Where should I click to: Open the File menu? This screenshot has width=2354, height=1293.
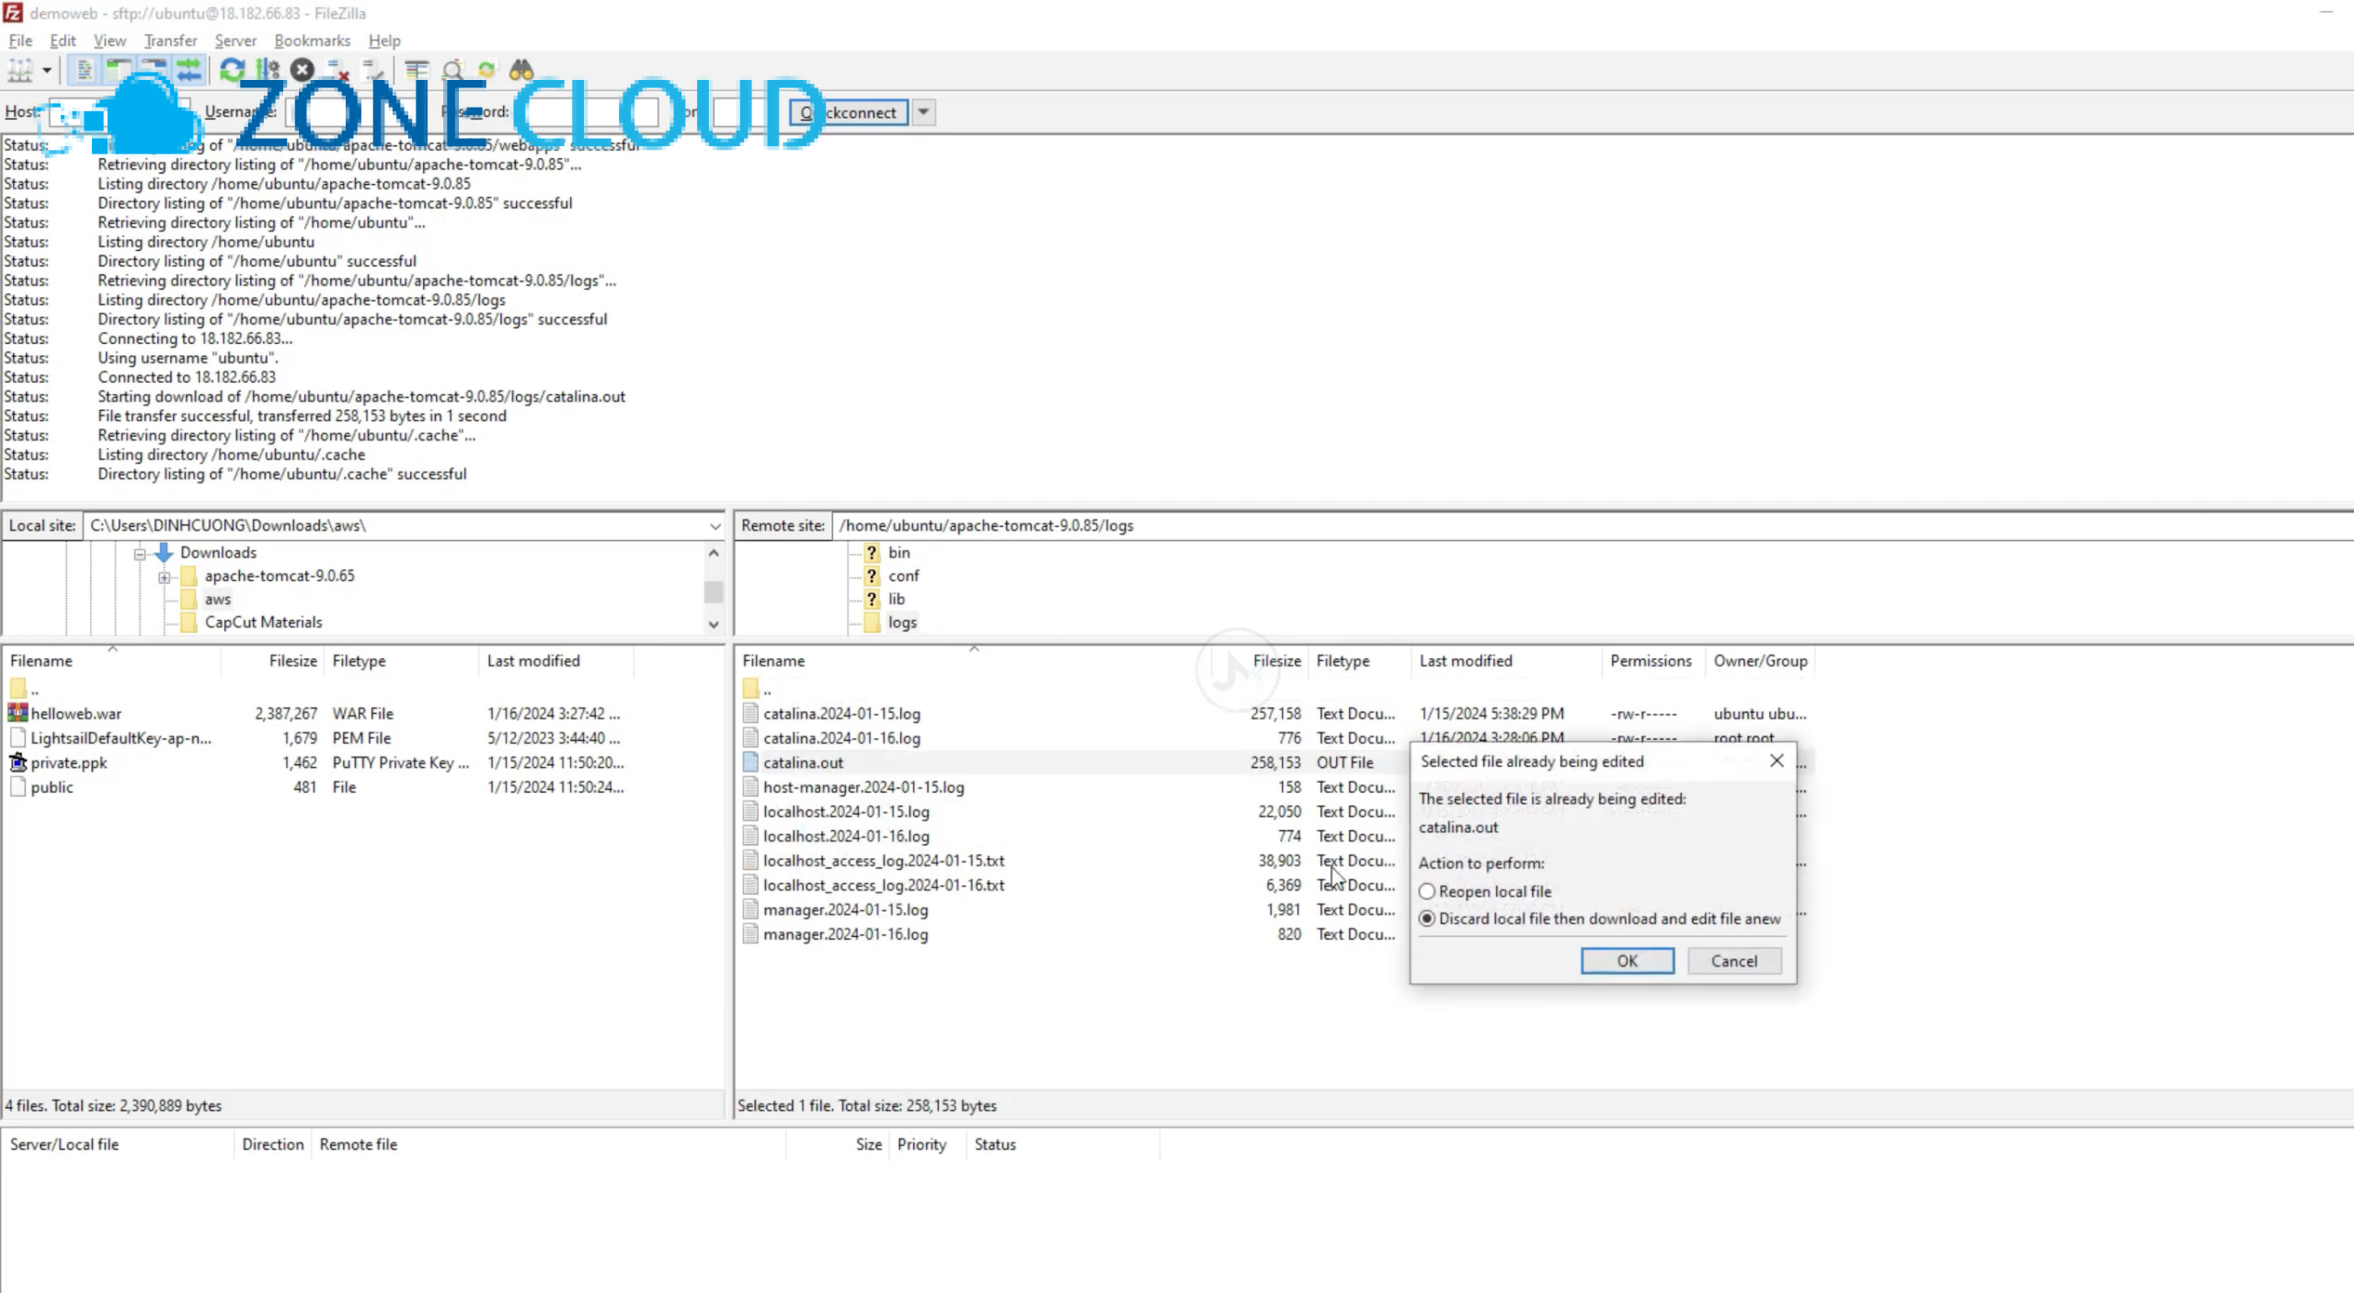[20, 40]
